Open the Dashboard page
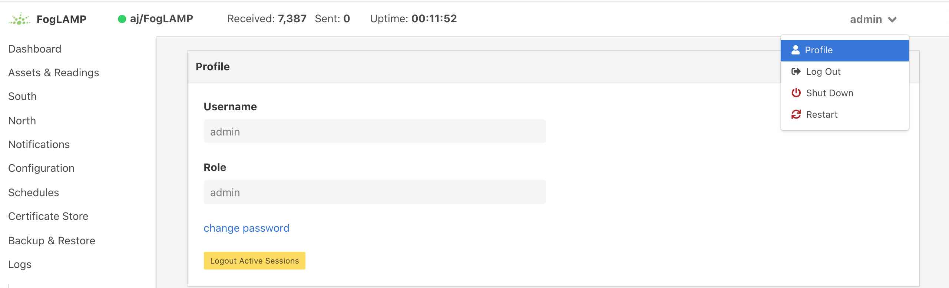 35,49
